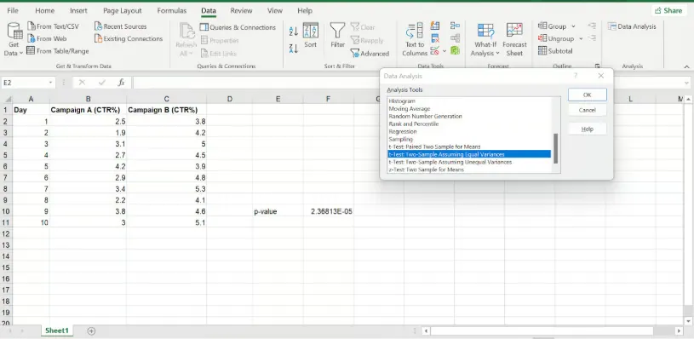Click Data Validation icon
694x339 pixels.
[434, 50]
